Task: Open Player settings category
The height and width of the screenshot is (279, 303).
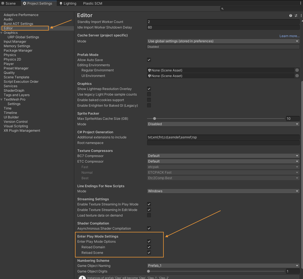Action: [9, 64]
